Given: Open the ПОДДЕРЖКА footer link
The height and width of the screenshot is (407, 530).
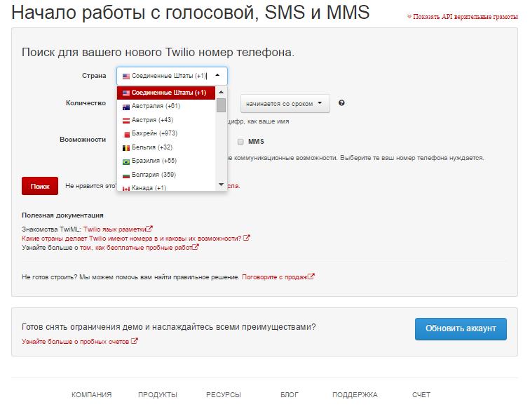Looking at the screenshot, I should tap(355, 394).
